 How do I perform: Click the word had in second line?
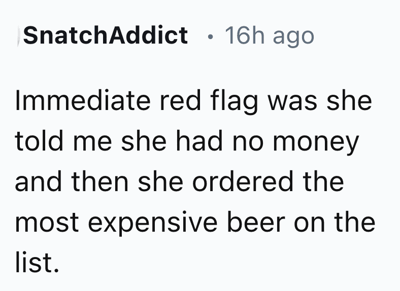199,141
